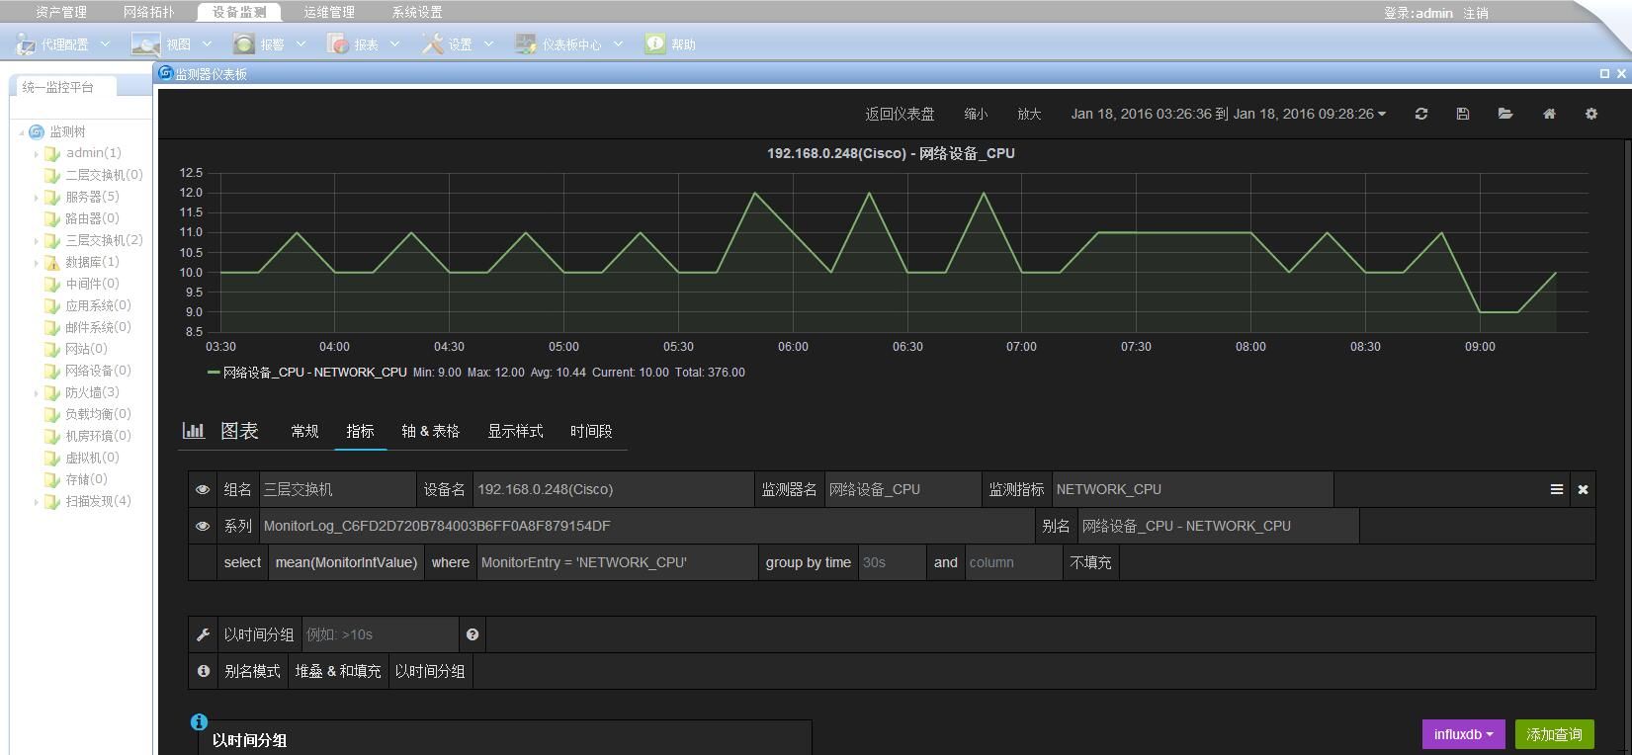Click the 添加查询 button

[x=1554, y=734]
